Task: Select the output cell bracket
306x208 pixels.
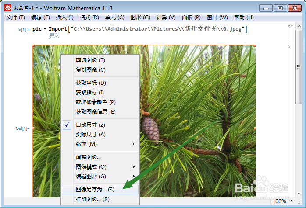Action: click(289, 121)
